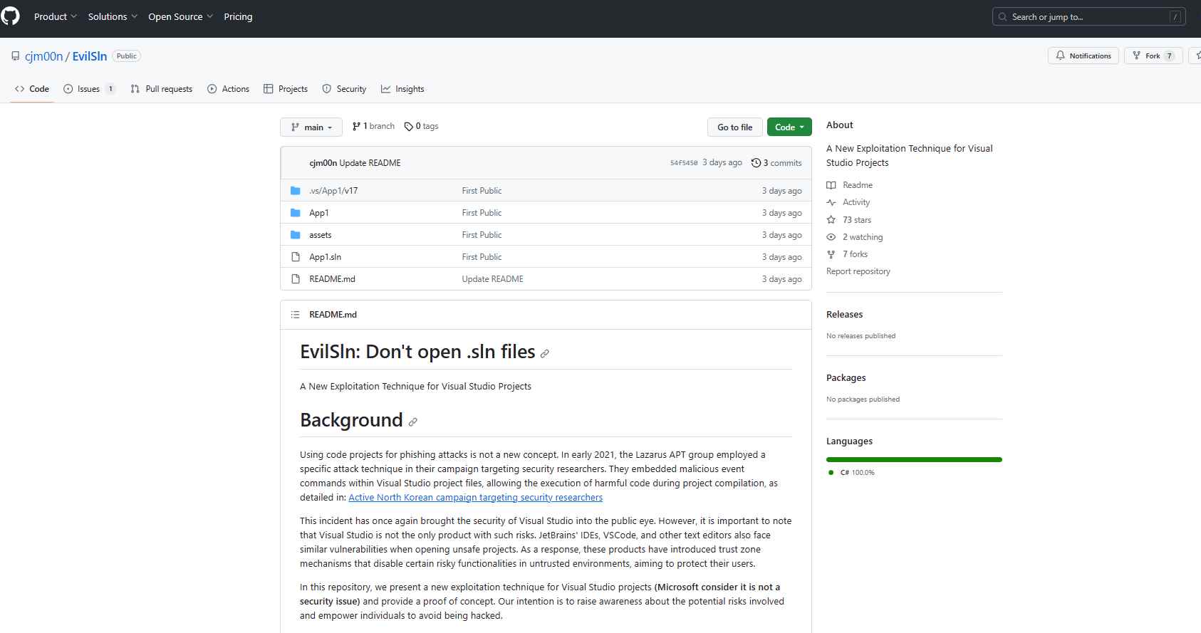Screen dimensions: 1201x633
Task: Open the cjm00n user profile link
Action: [x=44, y=56]
